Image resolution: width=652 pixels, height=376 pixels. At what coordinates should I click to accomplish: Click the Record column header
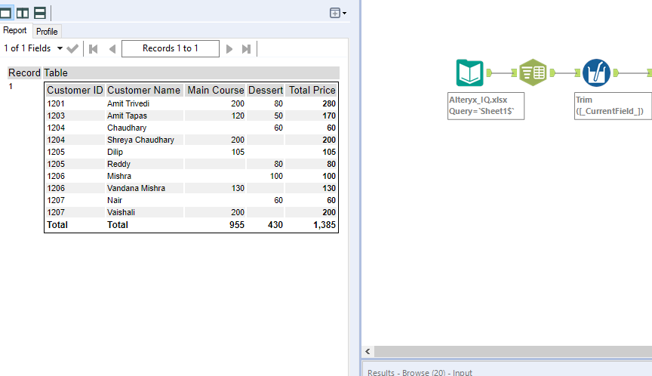click(x=25, y=72)
